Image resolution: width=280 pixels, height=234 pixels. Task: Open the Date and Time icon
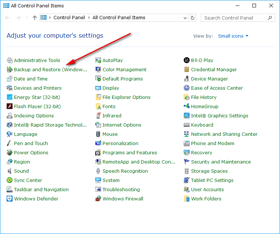pos(10,79)
